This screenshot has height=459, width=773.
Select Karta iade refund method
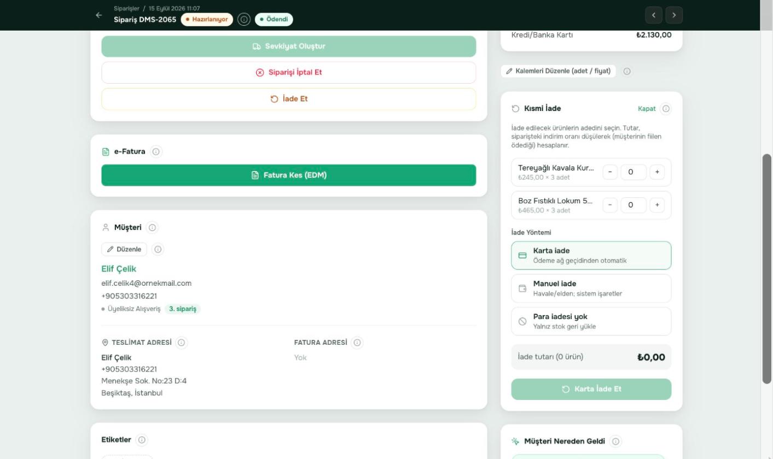(591, 256)
